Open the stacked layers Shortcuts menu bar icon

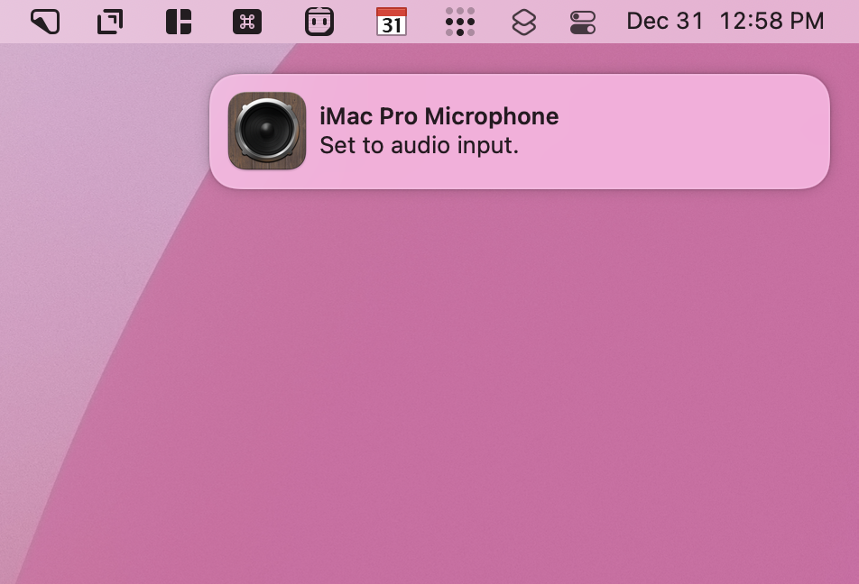coord(523,22)
